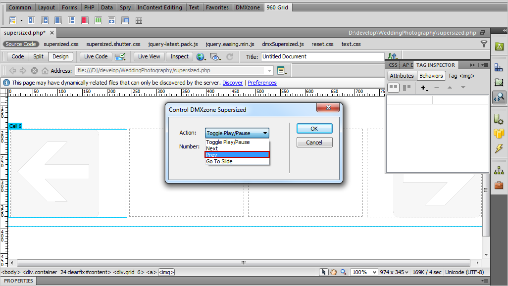The width and height of the screenshot is (508, 286).
Task: Click the lightning bolt dock icon
Action: (x=499, y=148)
